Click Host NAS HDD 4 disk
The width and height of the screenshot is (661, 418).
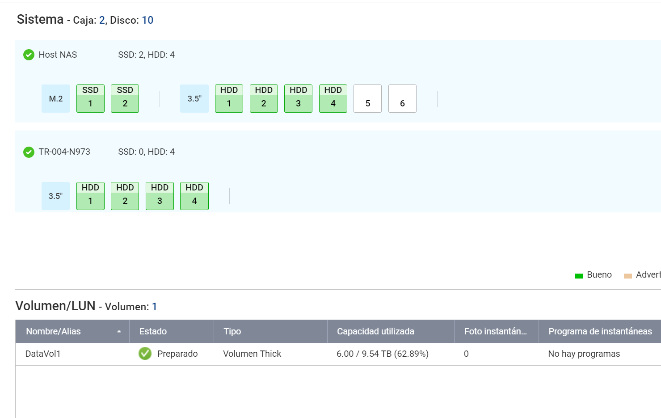(333, 98)
